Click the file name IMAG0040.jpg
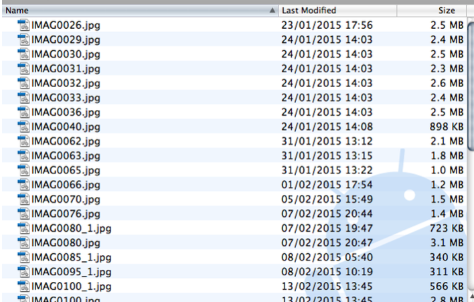Image resolution: width=474 pixels, height=302 pixels. (66, 127)
